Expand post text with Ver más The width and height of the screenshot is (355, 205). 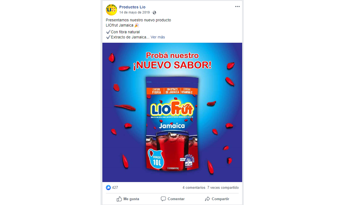[x=158, y=37]
